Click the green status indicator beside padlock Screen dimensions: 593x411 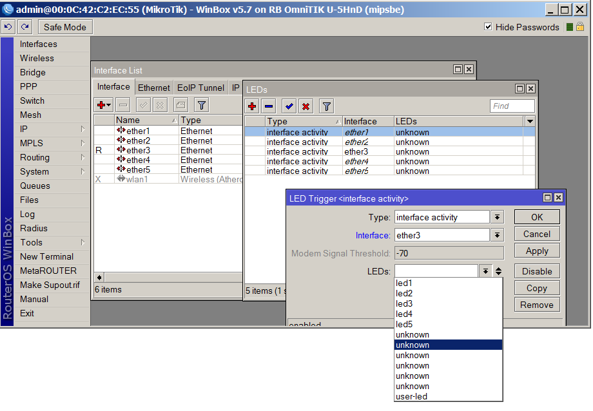point(570,27)
